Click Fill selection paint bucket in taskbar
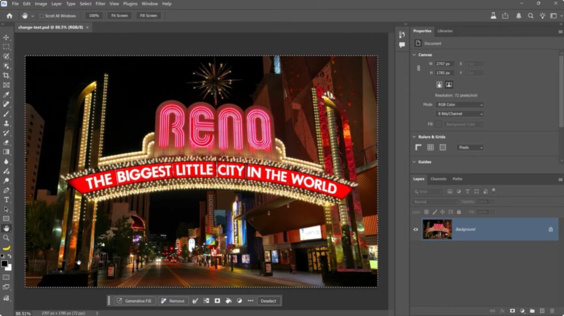Image resolution: width=564 pixels, height=316 pixels. coord(229,301)
